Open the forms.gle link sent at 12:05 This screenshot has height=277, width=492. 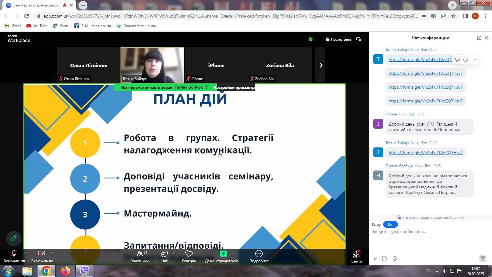[x=426, y=153]
